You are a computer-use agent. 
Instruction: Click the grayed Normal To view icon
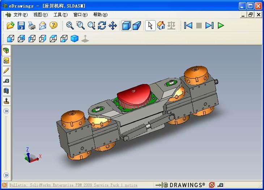(x=85, y=39)
